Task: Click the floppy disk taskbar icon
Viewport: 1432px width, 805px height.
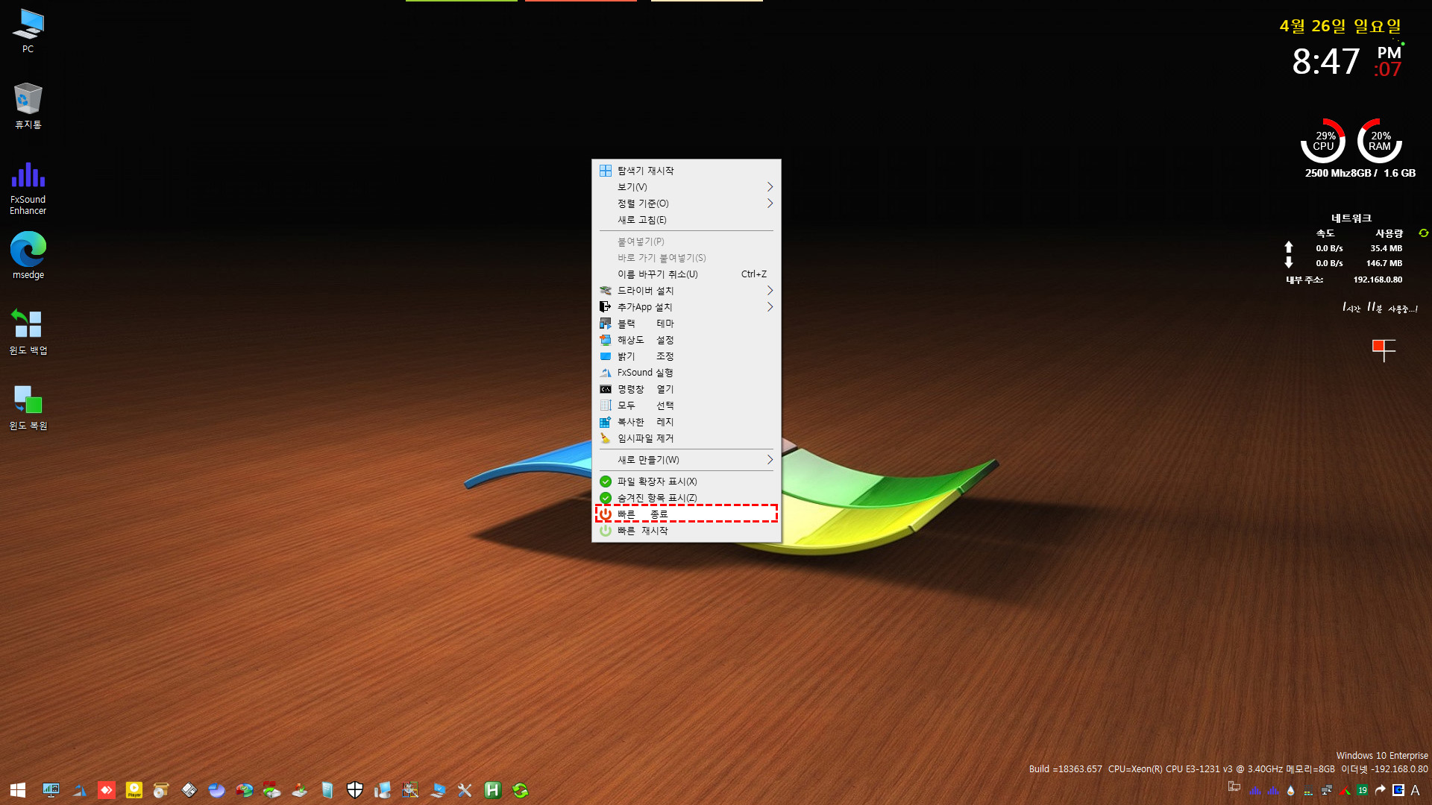Action: [x=189, y=790]
